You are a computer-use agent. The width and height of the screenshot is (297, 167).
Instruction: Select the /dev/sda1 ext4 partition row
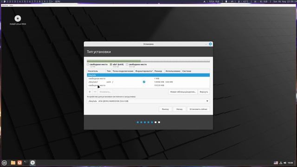point(148,82)
